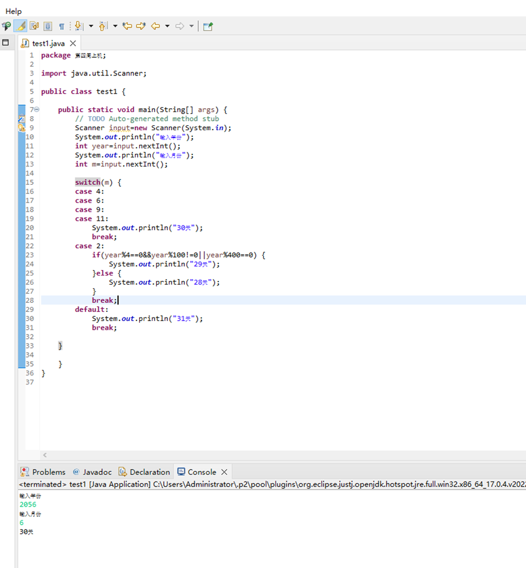
Task: Click the 'break;' on line 31
Action: point(105,327)
